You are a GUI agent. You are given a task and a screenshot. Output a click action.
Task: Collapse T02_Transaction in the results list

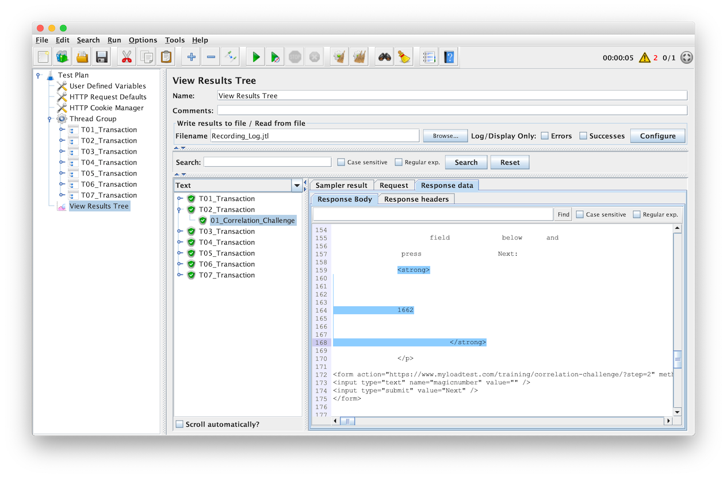click(180, 210)
